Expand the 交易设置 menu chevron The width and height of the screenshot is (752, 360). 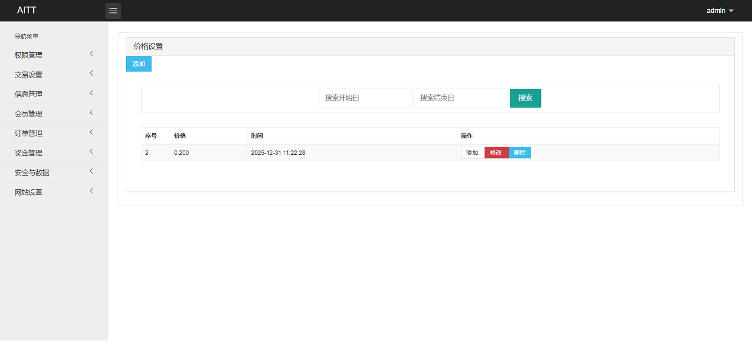coord(91,74)
